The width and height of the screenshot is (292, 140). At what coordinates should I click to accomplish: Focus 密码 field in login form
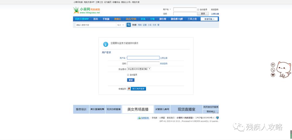tap(143, 64)
